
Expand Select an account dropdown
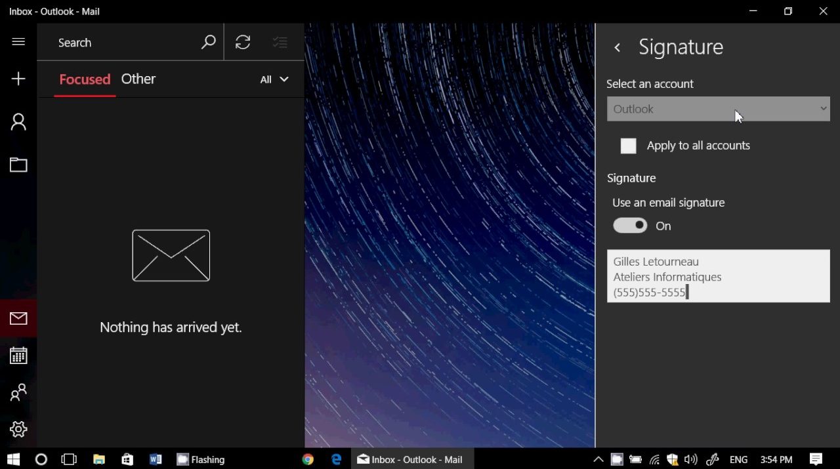click(x=718, y=109)
